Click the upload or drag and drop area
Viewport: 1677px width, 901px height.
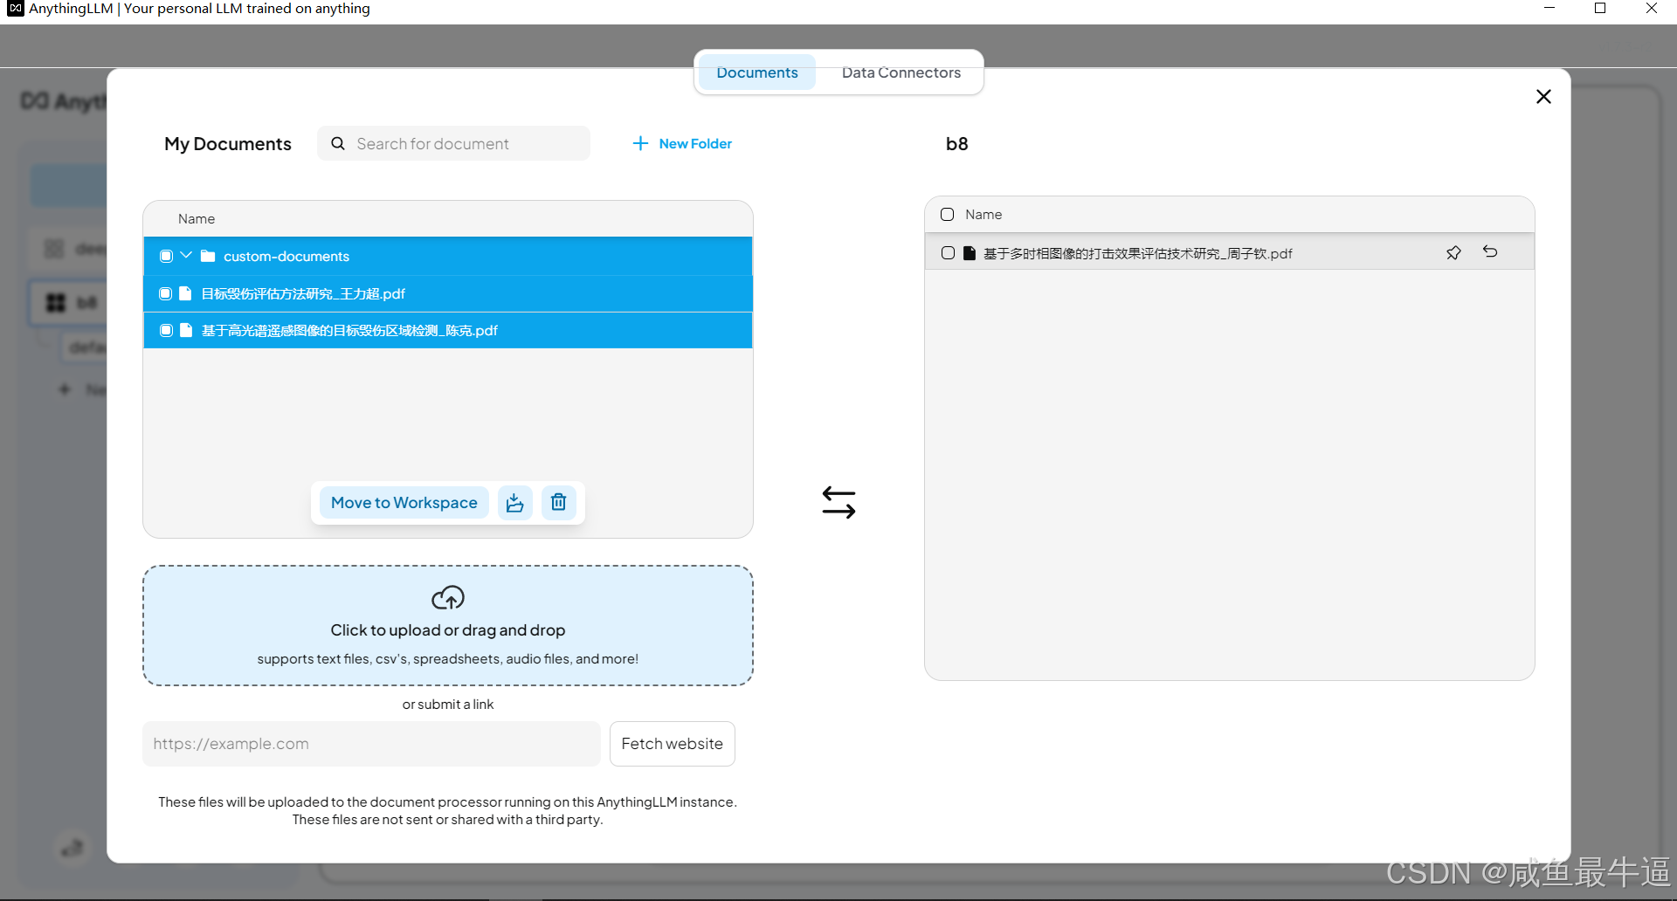(448, 625)
